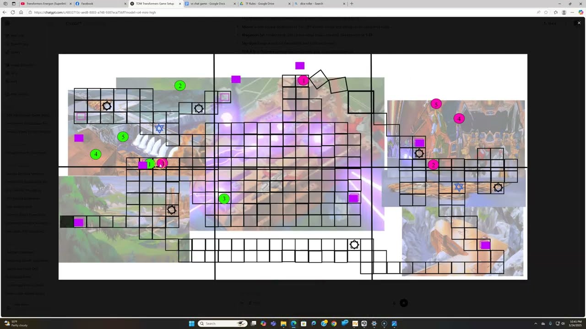Screen dimensions: 586x329
Task: Open the browser profile icon
Action: click(x=564, y=12)
